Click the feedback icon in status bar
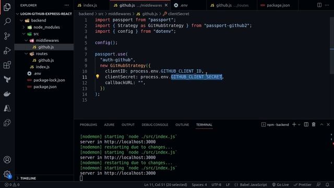334x188 pixels. coord(318,184)
